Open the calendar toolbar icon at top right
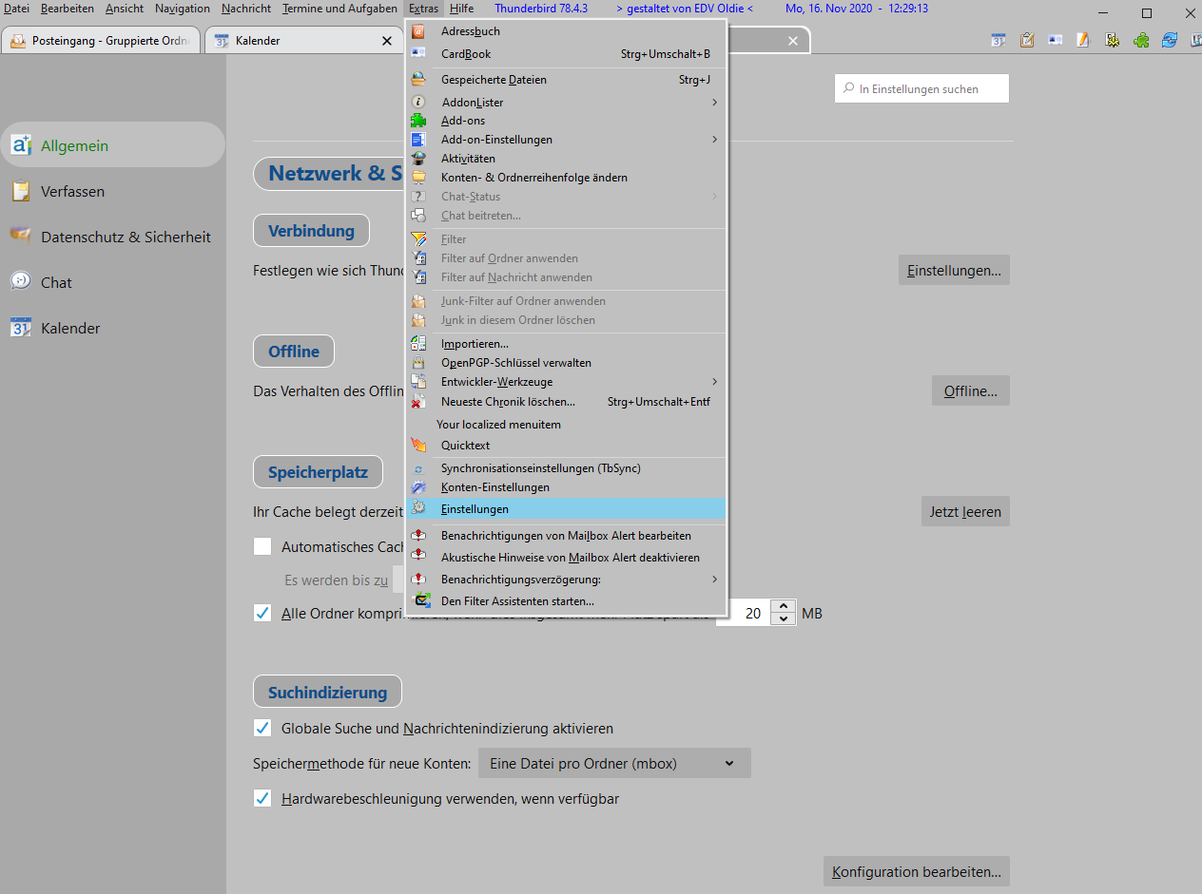The image size is (1202, 894). (998, 40)
